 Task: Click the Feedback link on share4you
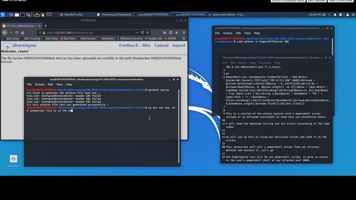128,46
